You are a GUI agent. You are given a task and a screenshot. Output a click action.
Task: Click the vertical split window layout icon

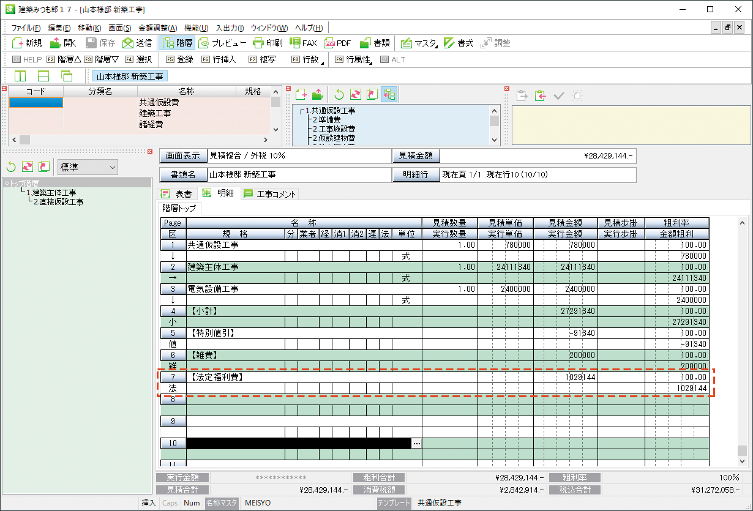coord(20,76)
